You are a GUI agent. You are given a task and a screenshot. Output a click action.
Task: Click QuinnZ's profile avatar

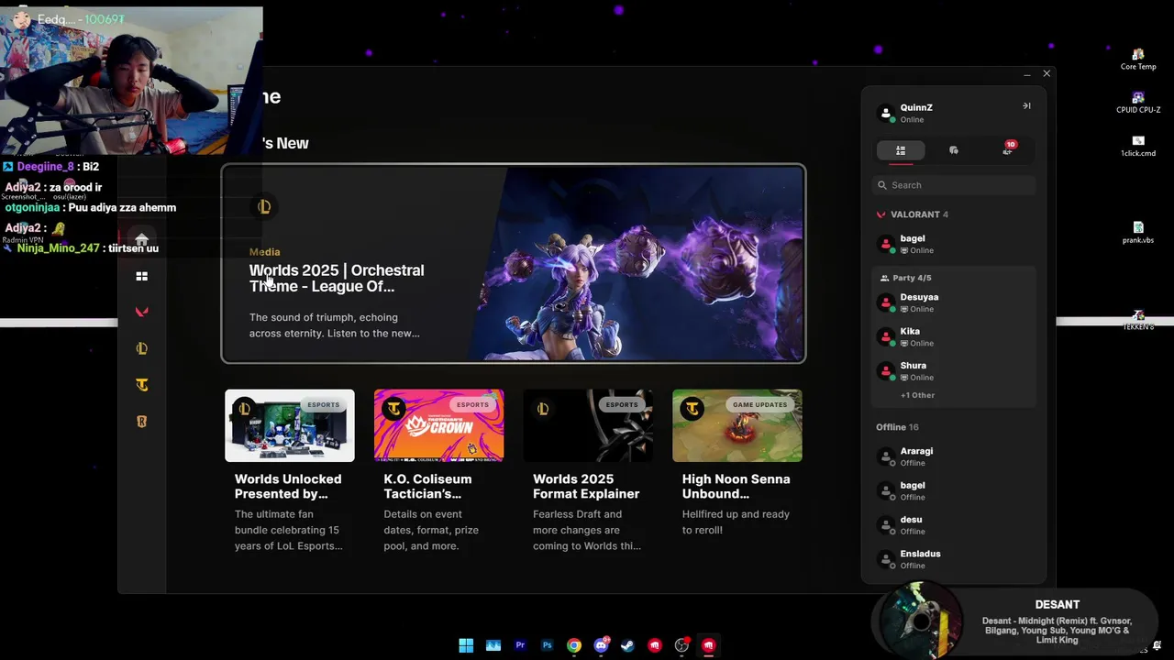coord(886,113)
